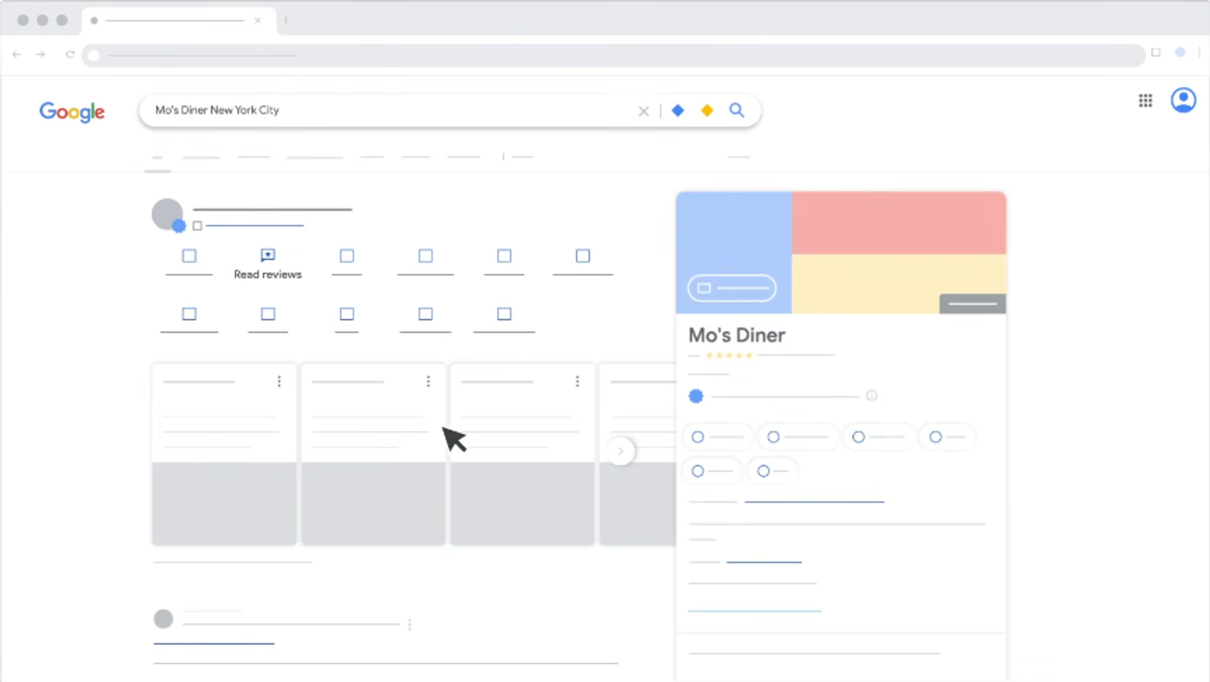Click carousel next arrow button

pyautogui.click(x=621, y=451)
